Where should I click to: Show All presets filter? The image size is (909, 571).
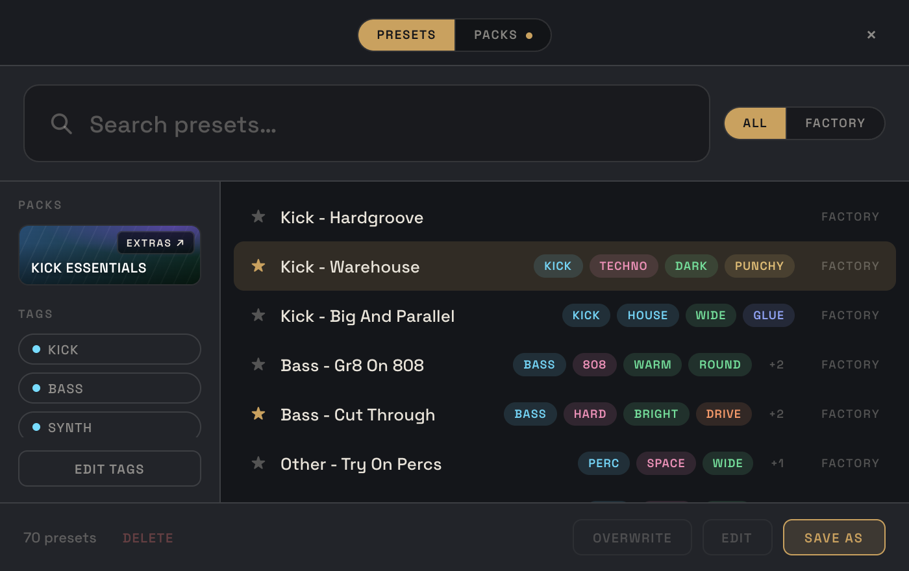[755, 123]
